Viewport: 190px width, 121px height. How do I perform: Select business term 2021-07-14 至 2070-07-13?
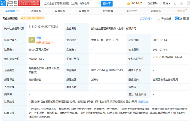click(x=107, y=70)
